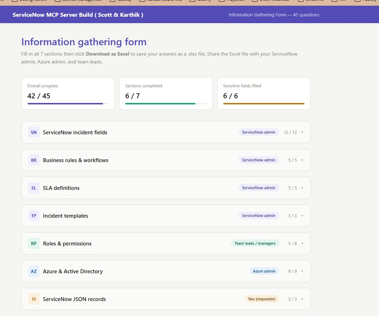Image resolution: width=379 pixels, height=316 pixels.
Task: Click the Azure admin tag
Action: coord(264,271)
